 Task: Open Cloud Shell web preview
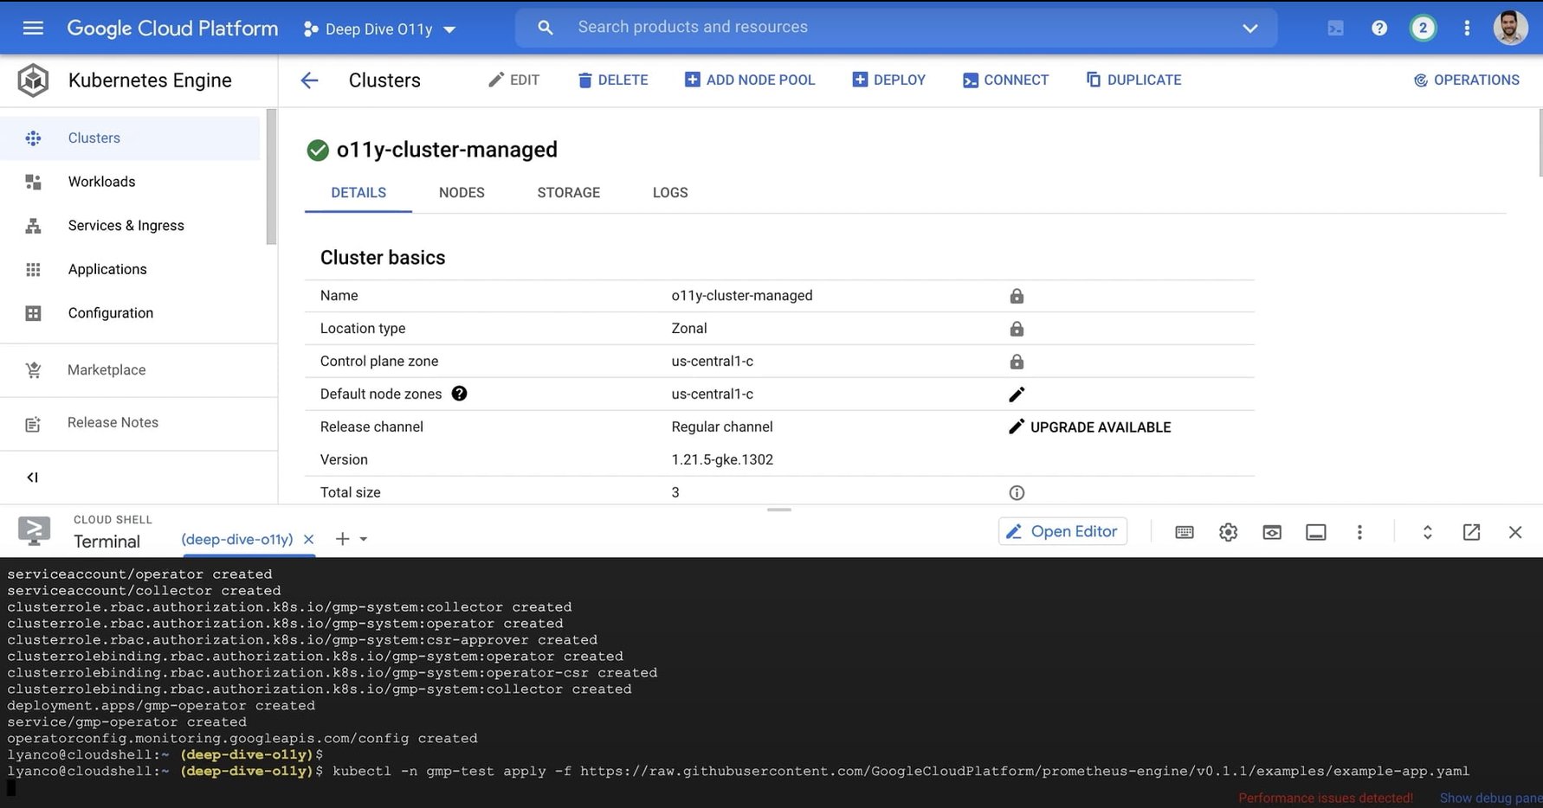1272,532
